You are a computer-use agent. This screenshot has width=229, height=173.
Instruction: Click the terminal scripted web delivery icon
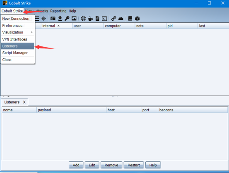coord(104,19)
